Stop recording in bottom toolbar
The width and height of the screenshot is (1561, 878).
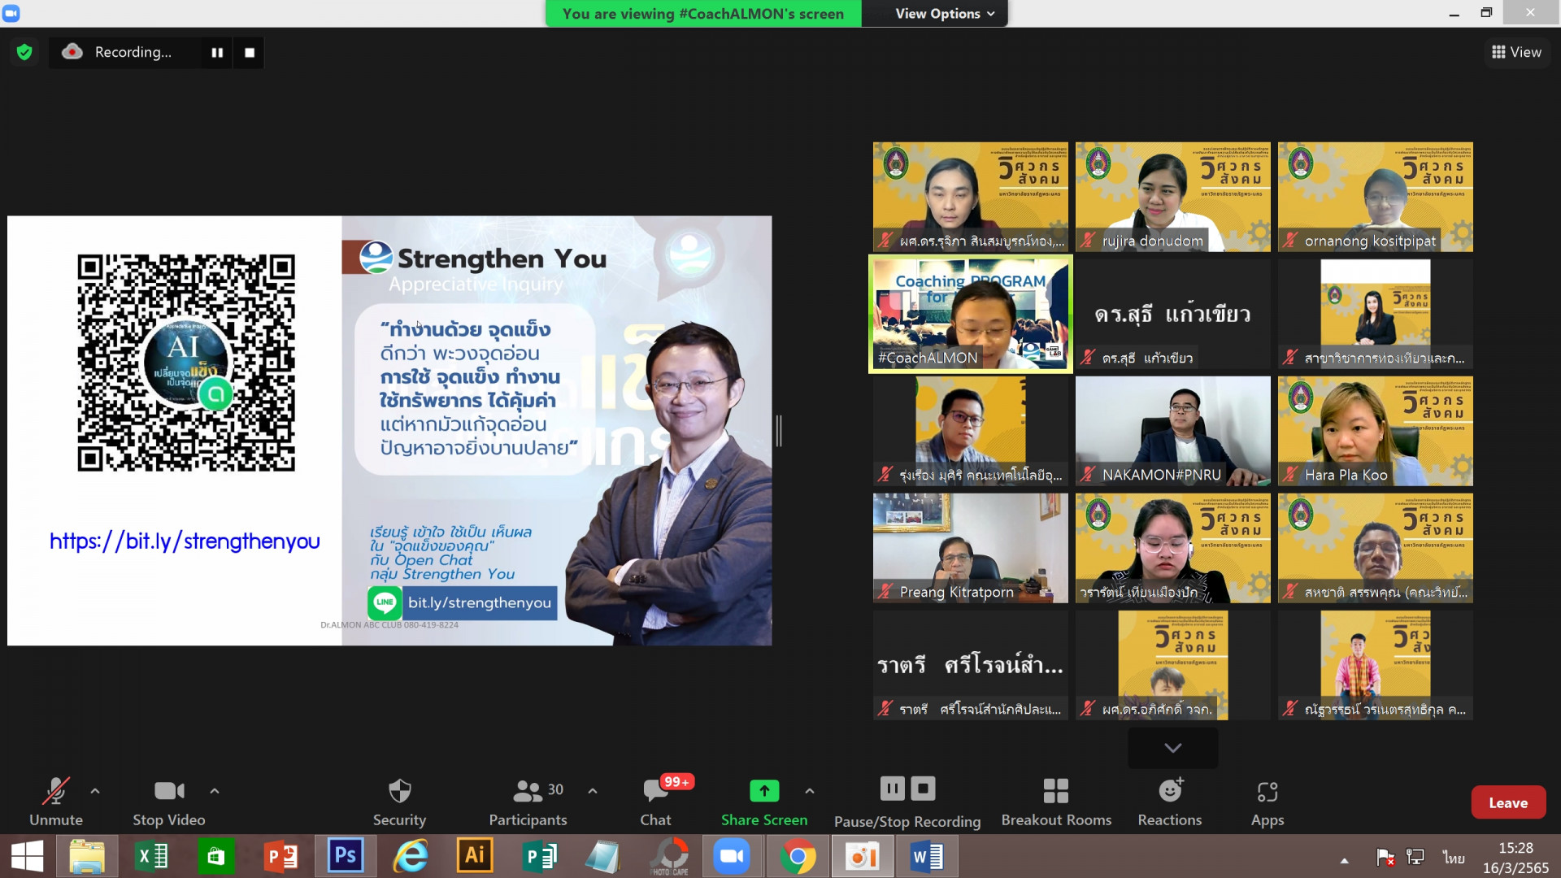click(923, 788)
